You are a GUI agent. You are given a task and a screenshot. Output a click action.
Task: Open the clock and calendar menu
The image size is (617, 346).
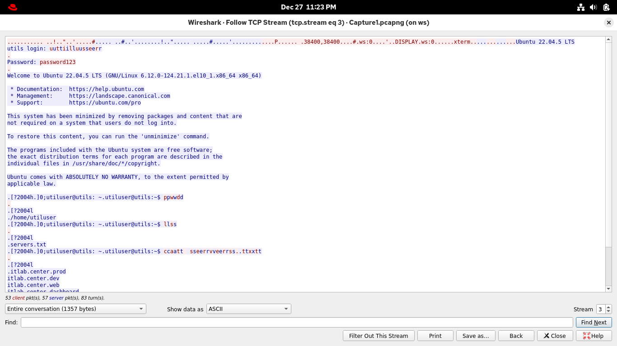pyautogui.click(x=308, y=7)
